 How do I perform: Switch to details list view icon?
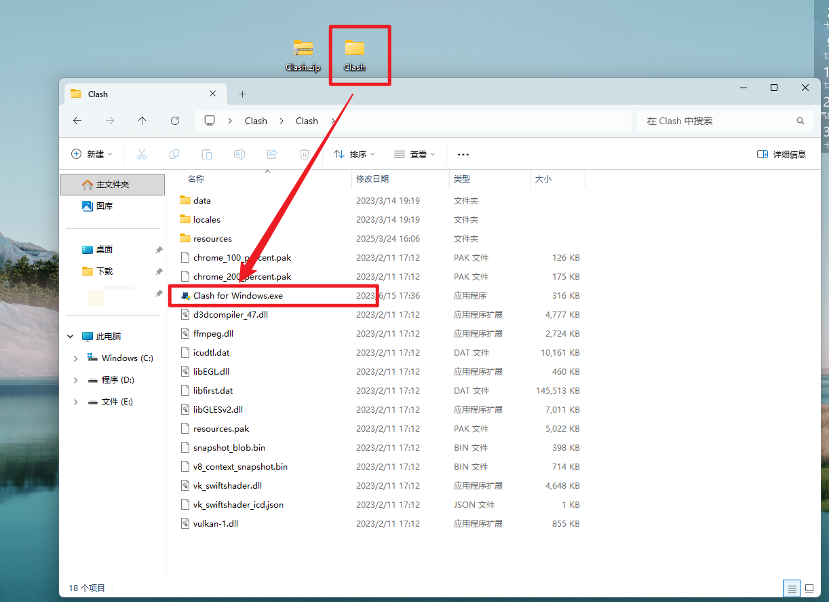click(792, 588)
